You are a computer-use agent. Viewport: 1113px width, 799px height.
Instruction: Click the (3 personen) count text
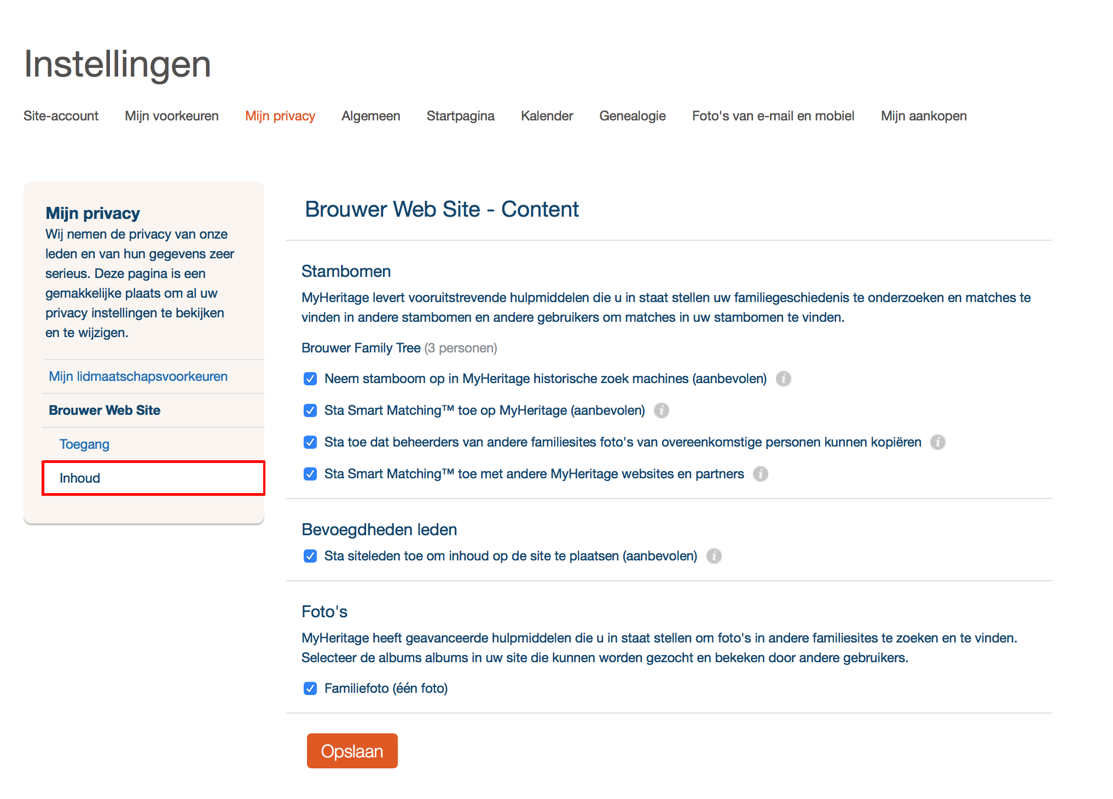pyautogui.click(x=461, y=348)
